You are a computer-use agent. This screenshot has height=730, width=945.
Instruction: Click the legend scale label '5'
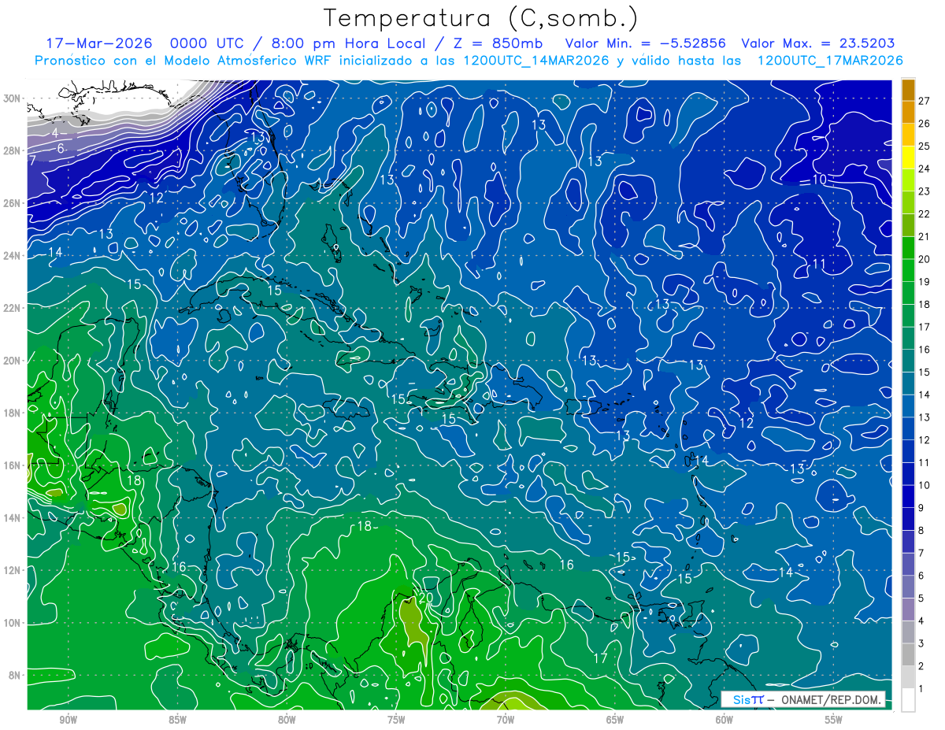pos(921,598)
